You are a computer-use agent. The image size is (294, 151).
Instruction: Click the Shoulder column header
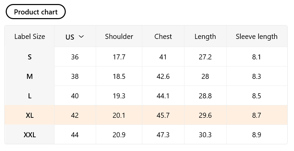pyautogui.click(x=119, y=37)
